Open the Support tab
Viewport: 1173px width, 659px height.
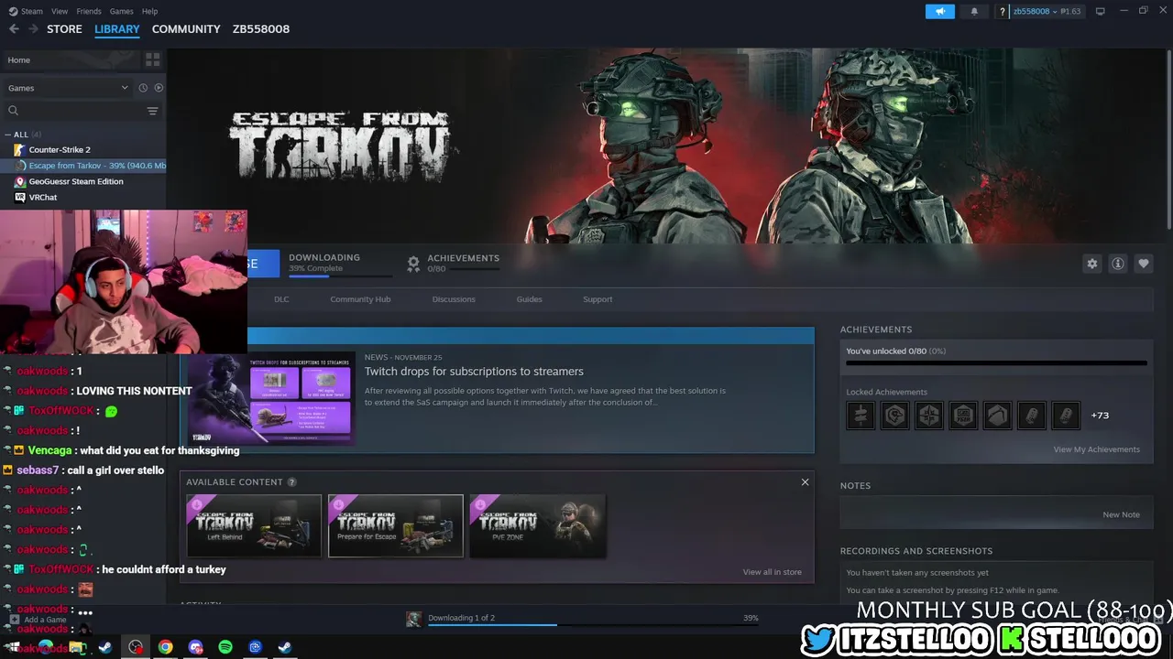point(597,299)
